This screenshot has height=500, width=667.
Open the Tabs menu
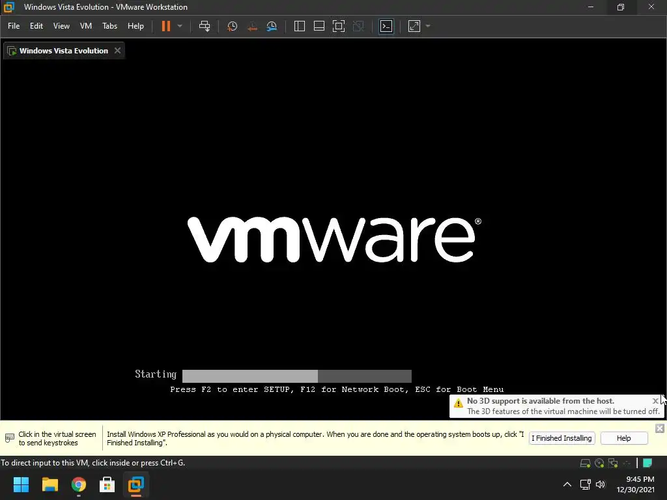[109, 26]
